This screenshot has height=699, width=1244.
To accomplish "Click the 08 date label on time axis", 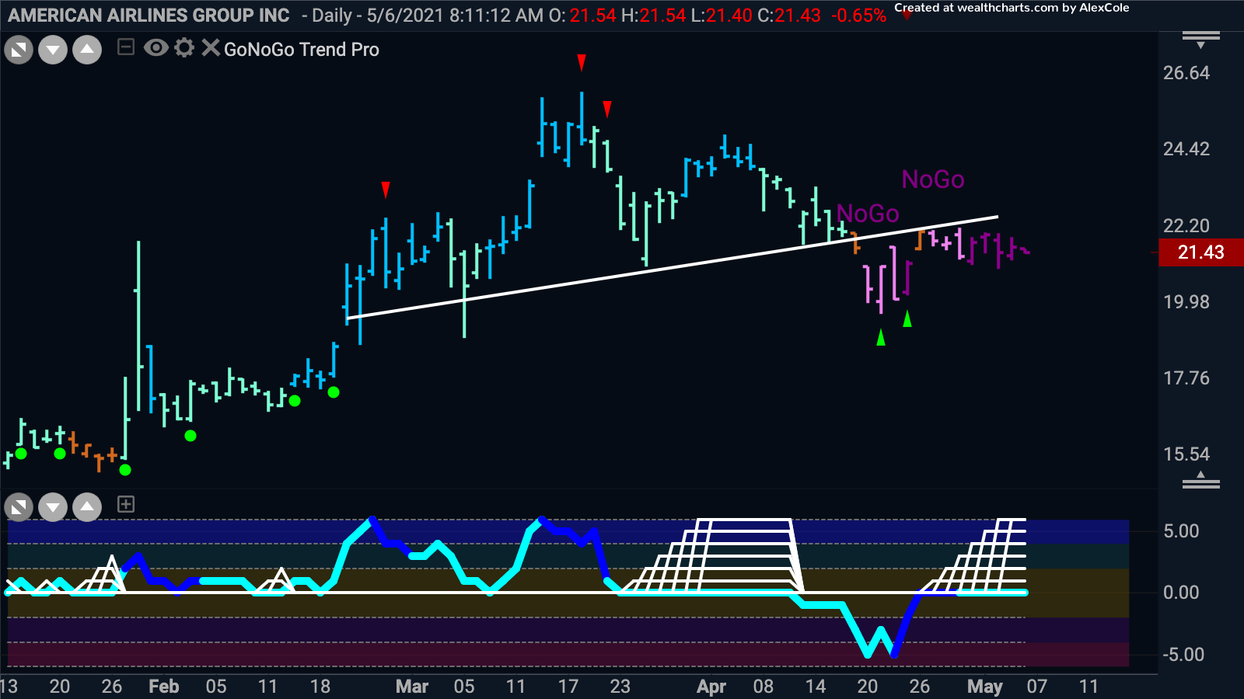I will (764, 687).
